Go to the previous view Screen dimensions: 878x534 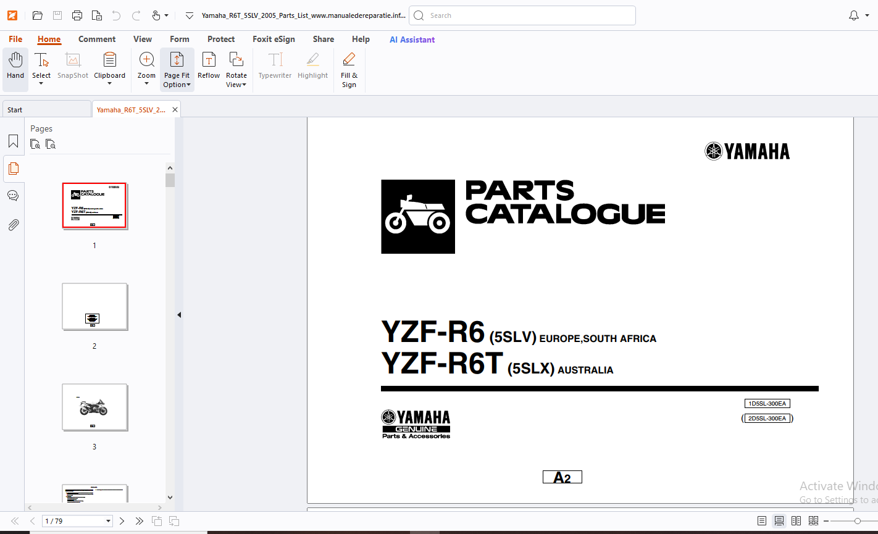point(157,521)
